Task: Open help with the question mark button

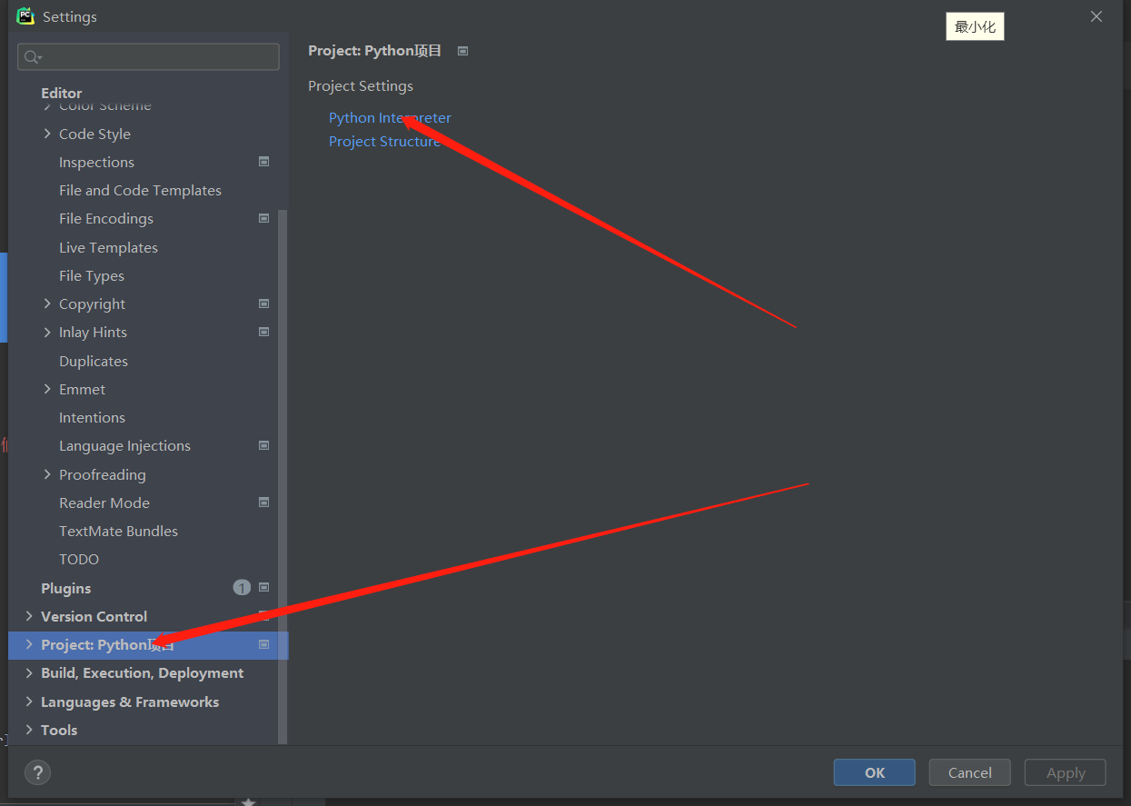Action: click(x=37, y=772)
